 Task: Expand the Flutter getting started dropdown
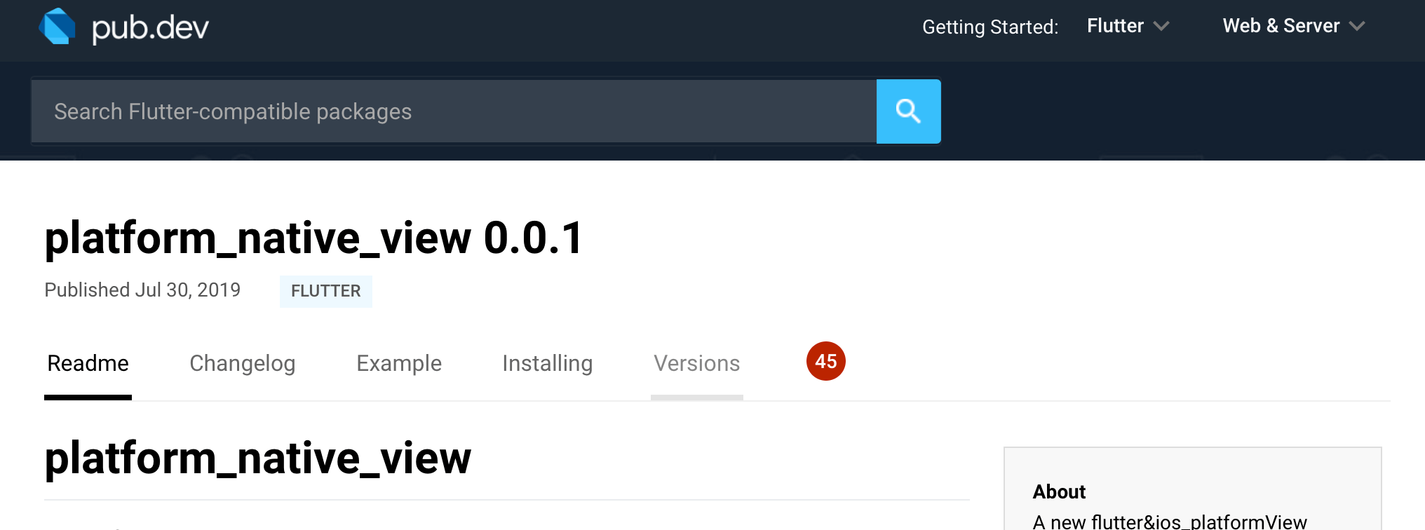[x=1128, y=26]
